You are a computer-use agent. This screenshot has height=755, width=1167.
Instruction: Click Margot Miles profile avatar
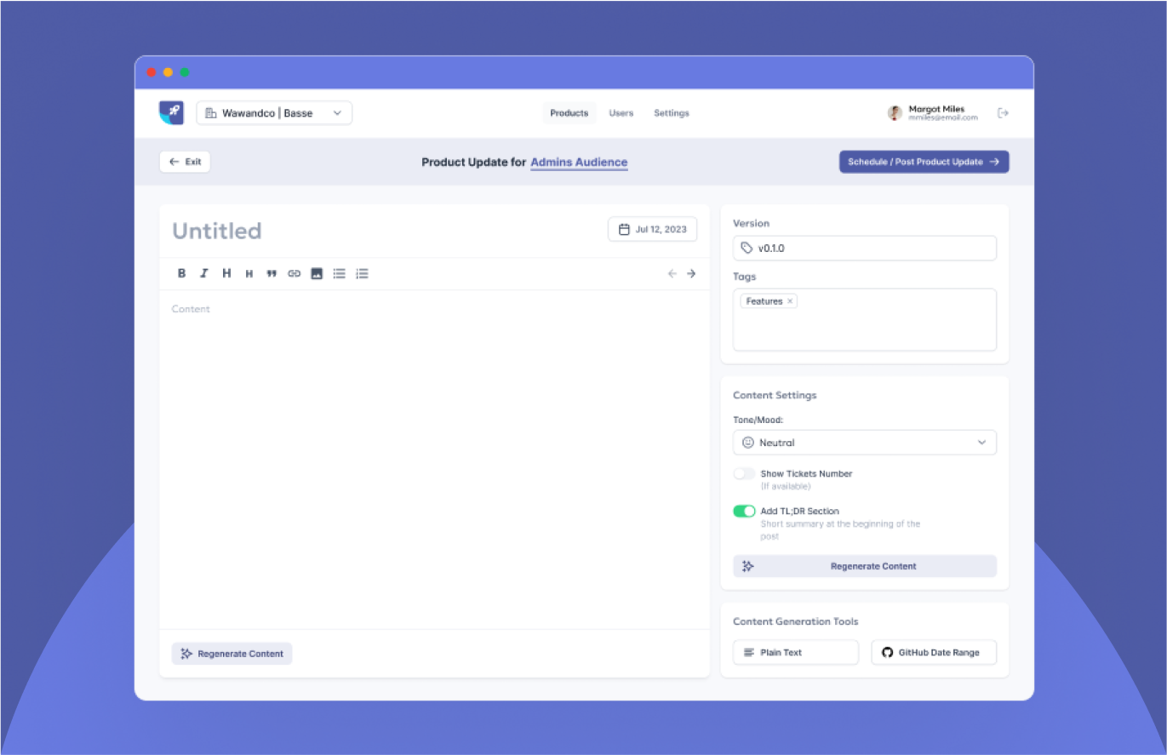coord(895,112)
